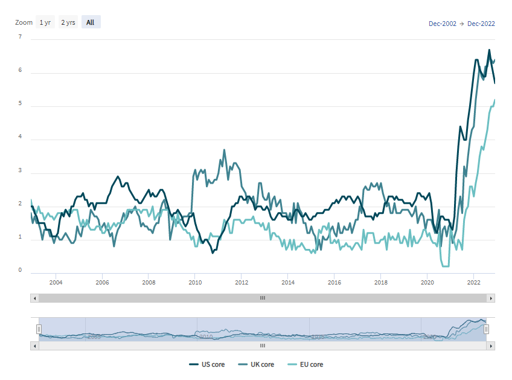Toggle EU core series visibility
This screenshot has height=380, width=512.
tap(307, 364)
